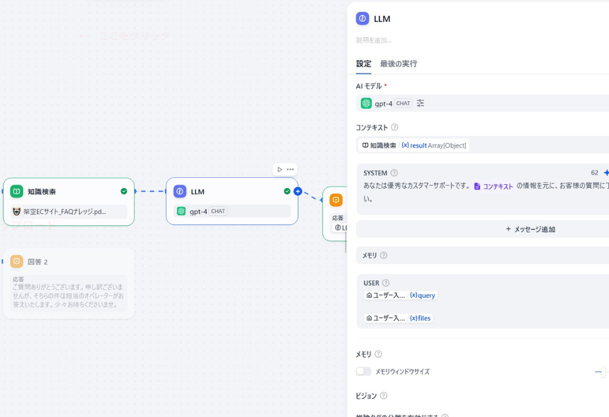Click the blue + icon on LLM node edge
The image size is (609, 417).
pos(297,191)
